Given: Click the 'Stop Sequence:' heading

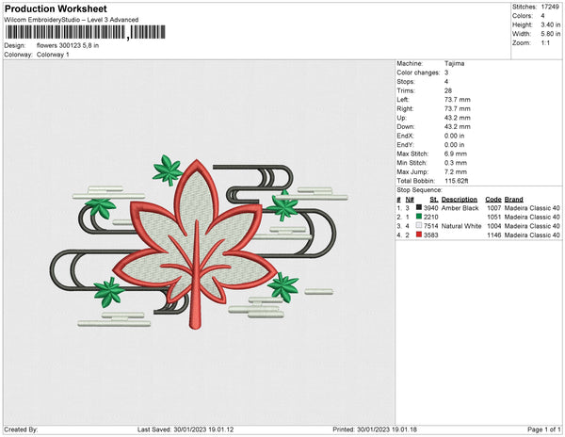Looking at the screenshot, I should point(419,190).
